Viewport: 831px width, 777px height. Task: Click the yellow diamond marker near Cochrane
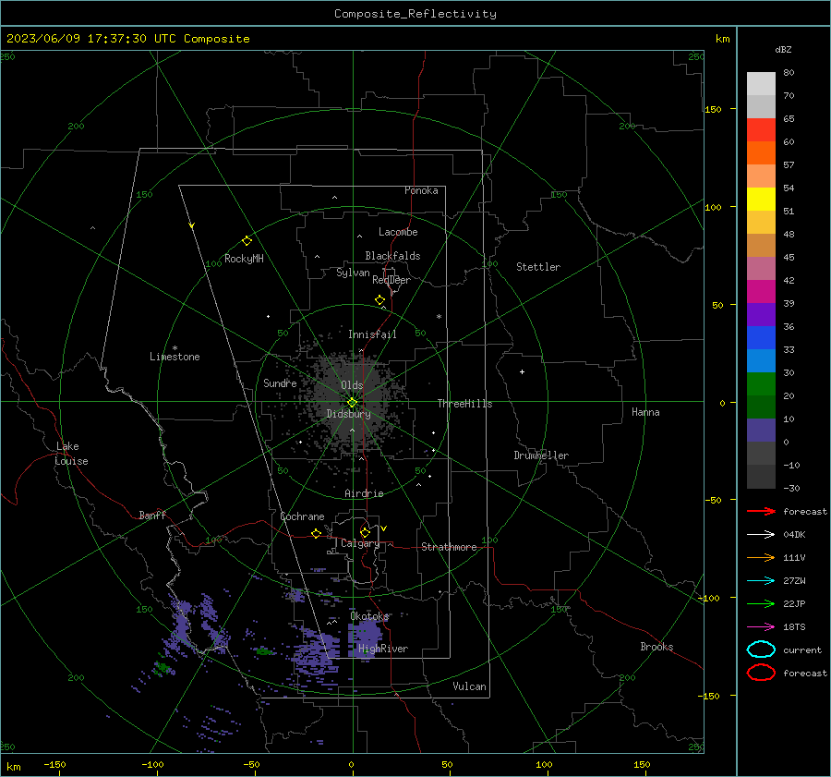coord(317,533)
